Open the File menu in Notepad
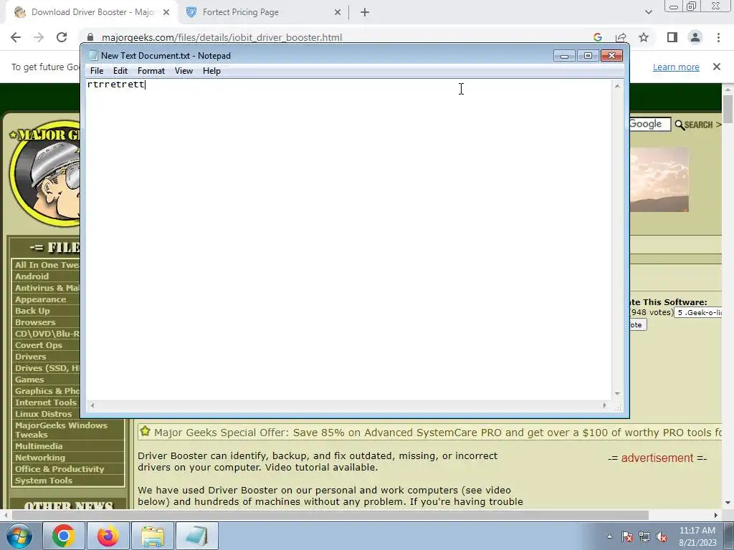 coord(97,71)
